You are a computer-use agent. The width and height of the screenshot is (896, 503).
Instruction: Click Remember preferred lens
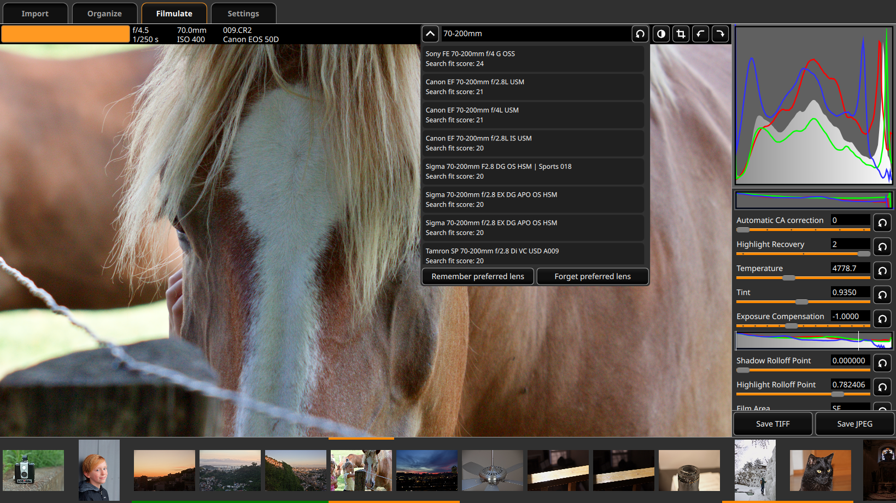click(x=478, y=276)
